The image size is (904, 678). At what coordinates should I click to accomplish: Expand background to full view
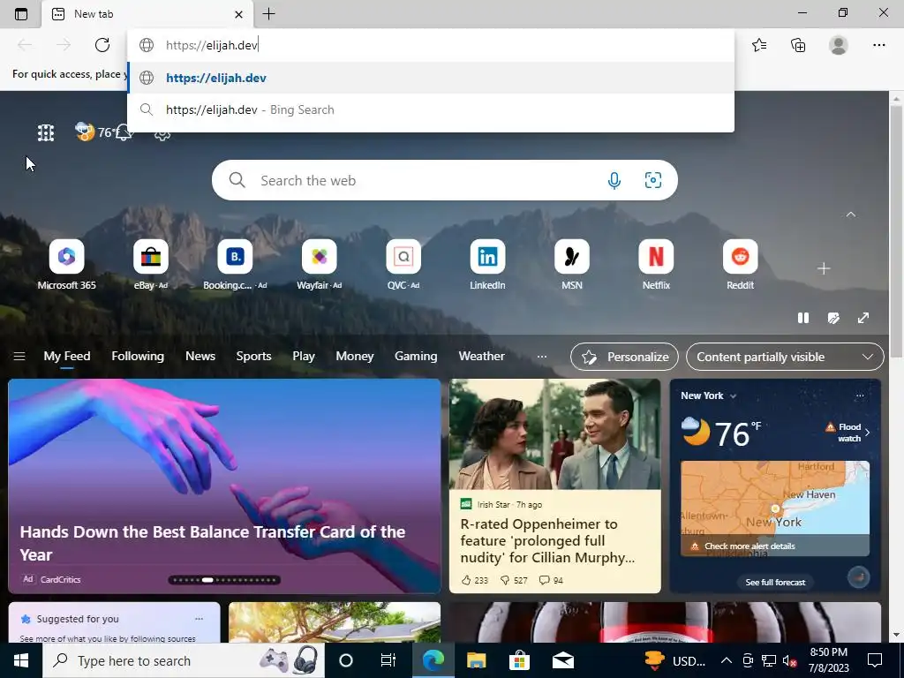tap(863, 318)
